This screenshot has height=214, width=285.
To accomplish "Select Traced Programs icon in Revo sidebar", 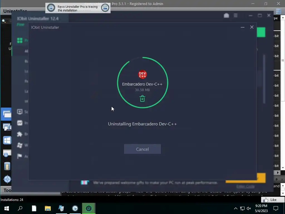I will tap(7, 127).
